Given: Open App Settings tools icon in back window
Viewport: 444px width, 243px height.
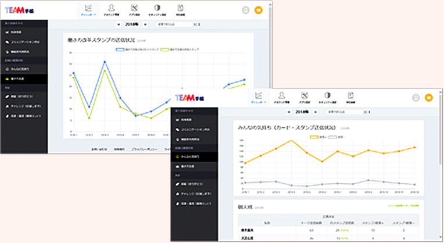Looking at the screenshot, I should (x=133, y=10).
